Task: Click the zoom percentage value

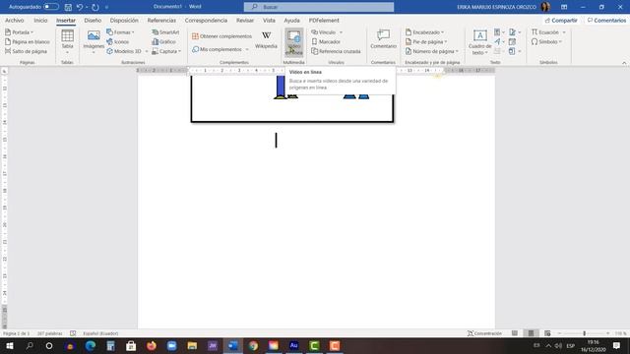Action: coord(620,333)
